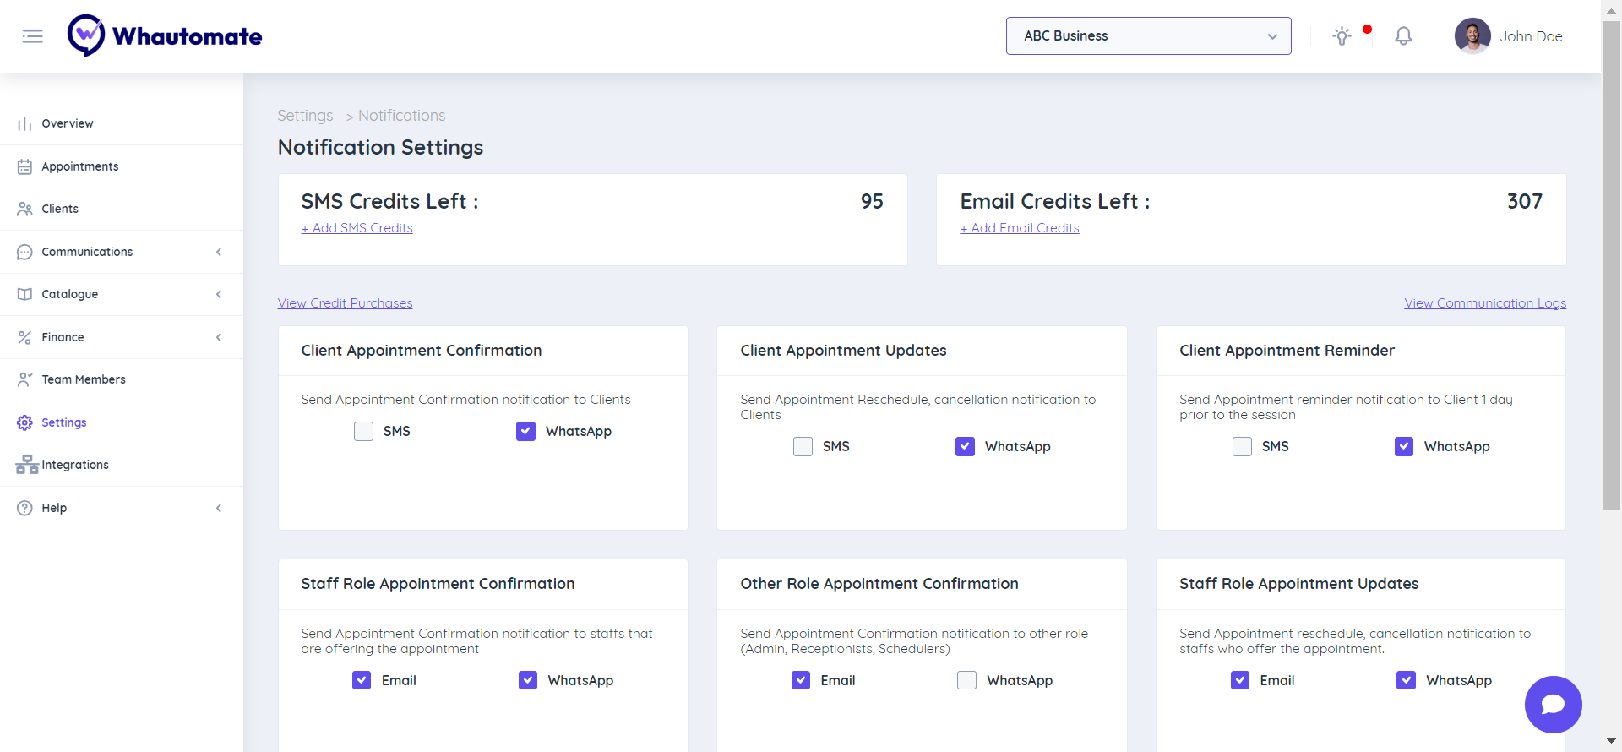Viewport: 1622px width, 752px height.
Task: Click the Appointments calendar icon
Action: pyautogui.click(x=25, y=166)
